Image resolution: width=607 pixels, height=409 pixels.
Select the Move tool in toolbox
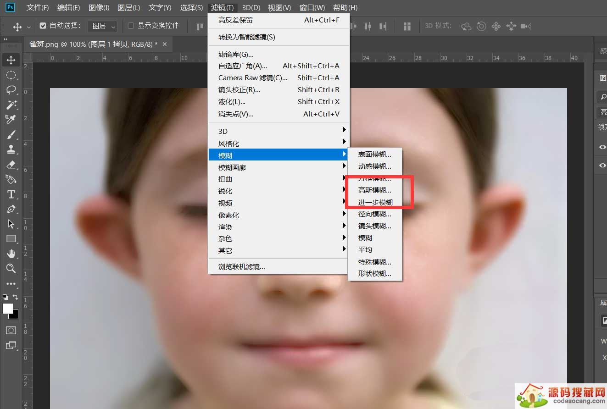11,60
